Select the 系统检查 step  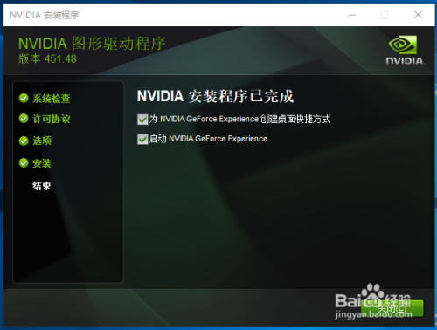click(52, 99)
